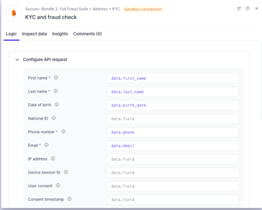Show info for Consent timestamp field
This screenshot has height=210, width=262.
point(70,199)
